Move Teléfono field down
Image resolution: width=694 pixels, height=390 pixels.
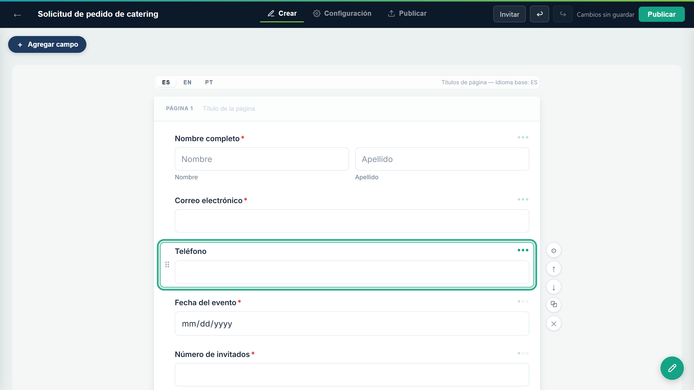[x=554, y=287]
